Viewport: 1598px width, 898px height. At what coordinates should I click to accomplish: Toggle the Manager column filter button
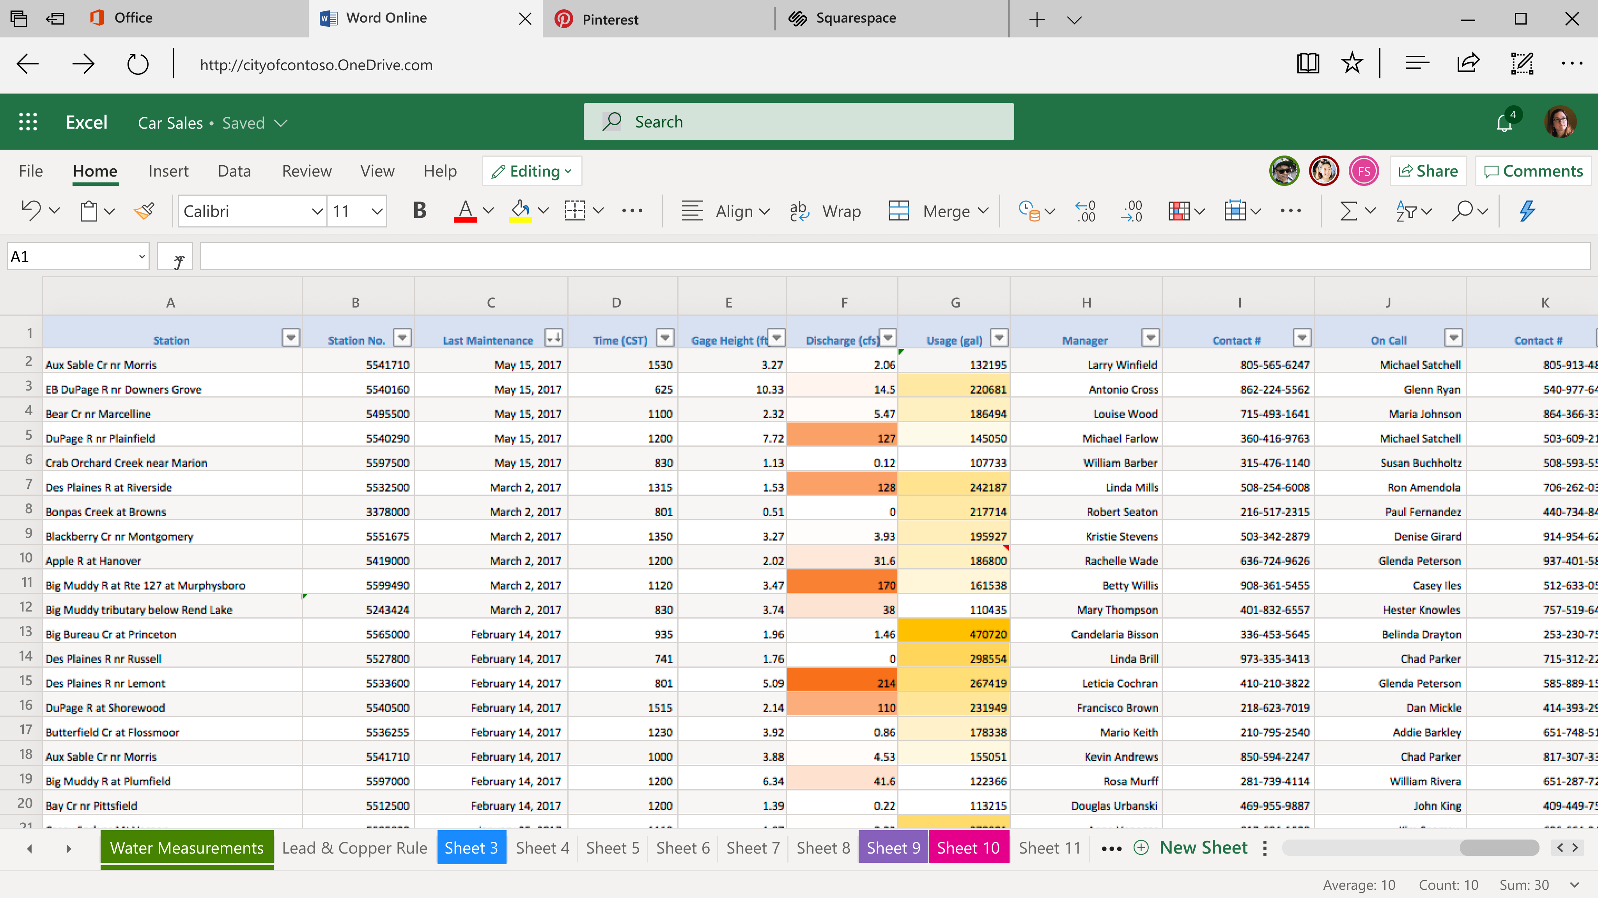(x=1151, y=338)
